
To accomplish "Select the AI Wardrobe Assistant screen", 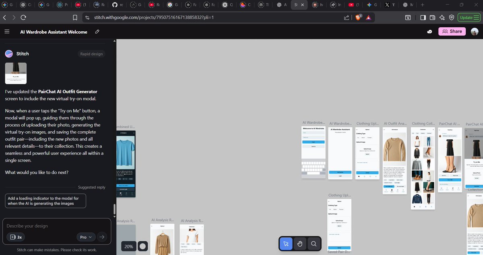I will (341, 153).
